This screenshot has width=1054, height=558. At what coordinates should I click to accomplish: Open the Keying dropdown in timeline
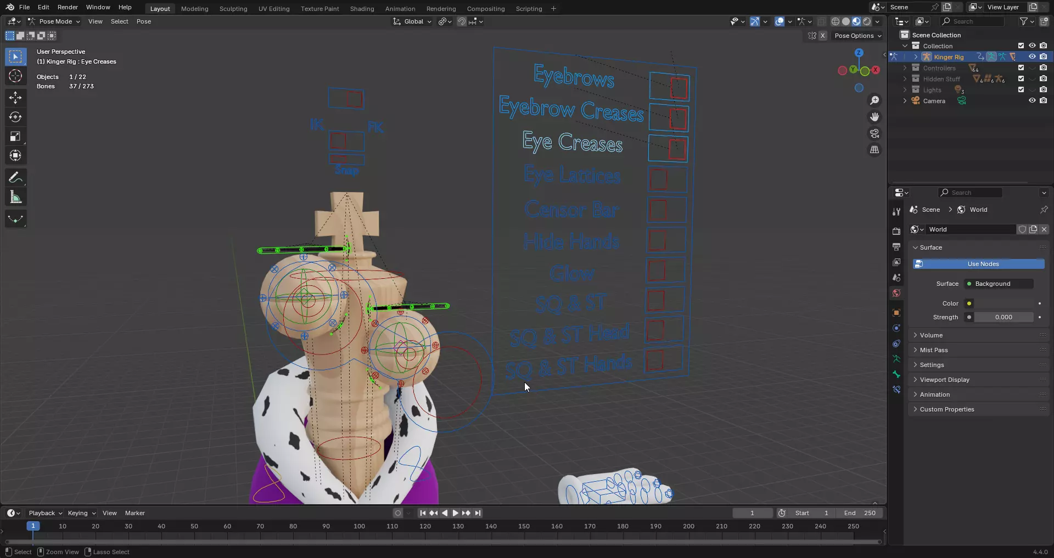click(81, 513)
